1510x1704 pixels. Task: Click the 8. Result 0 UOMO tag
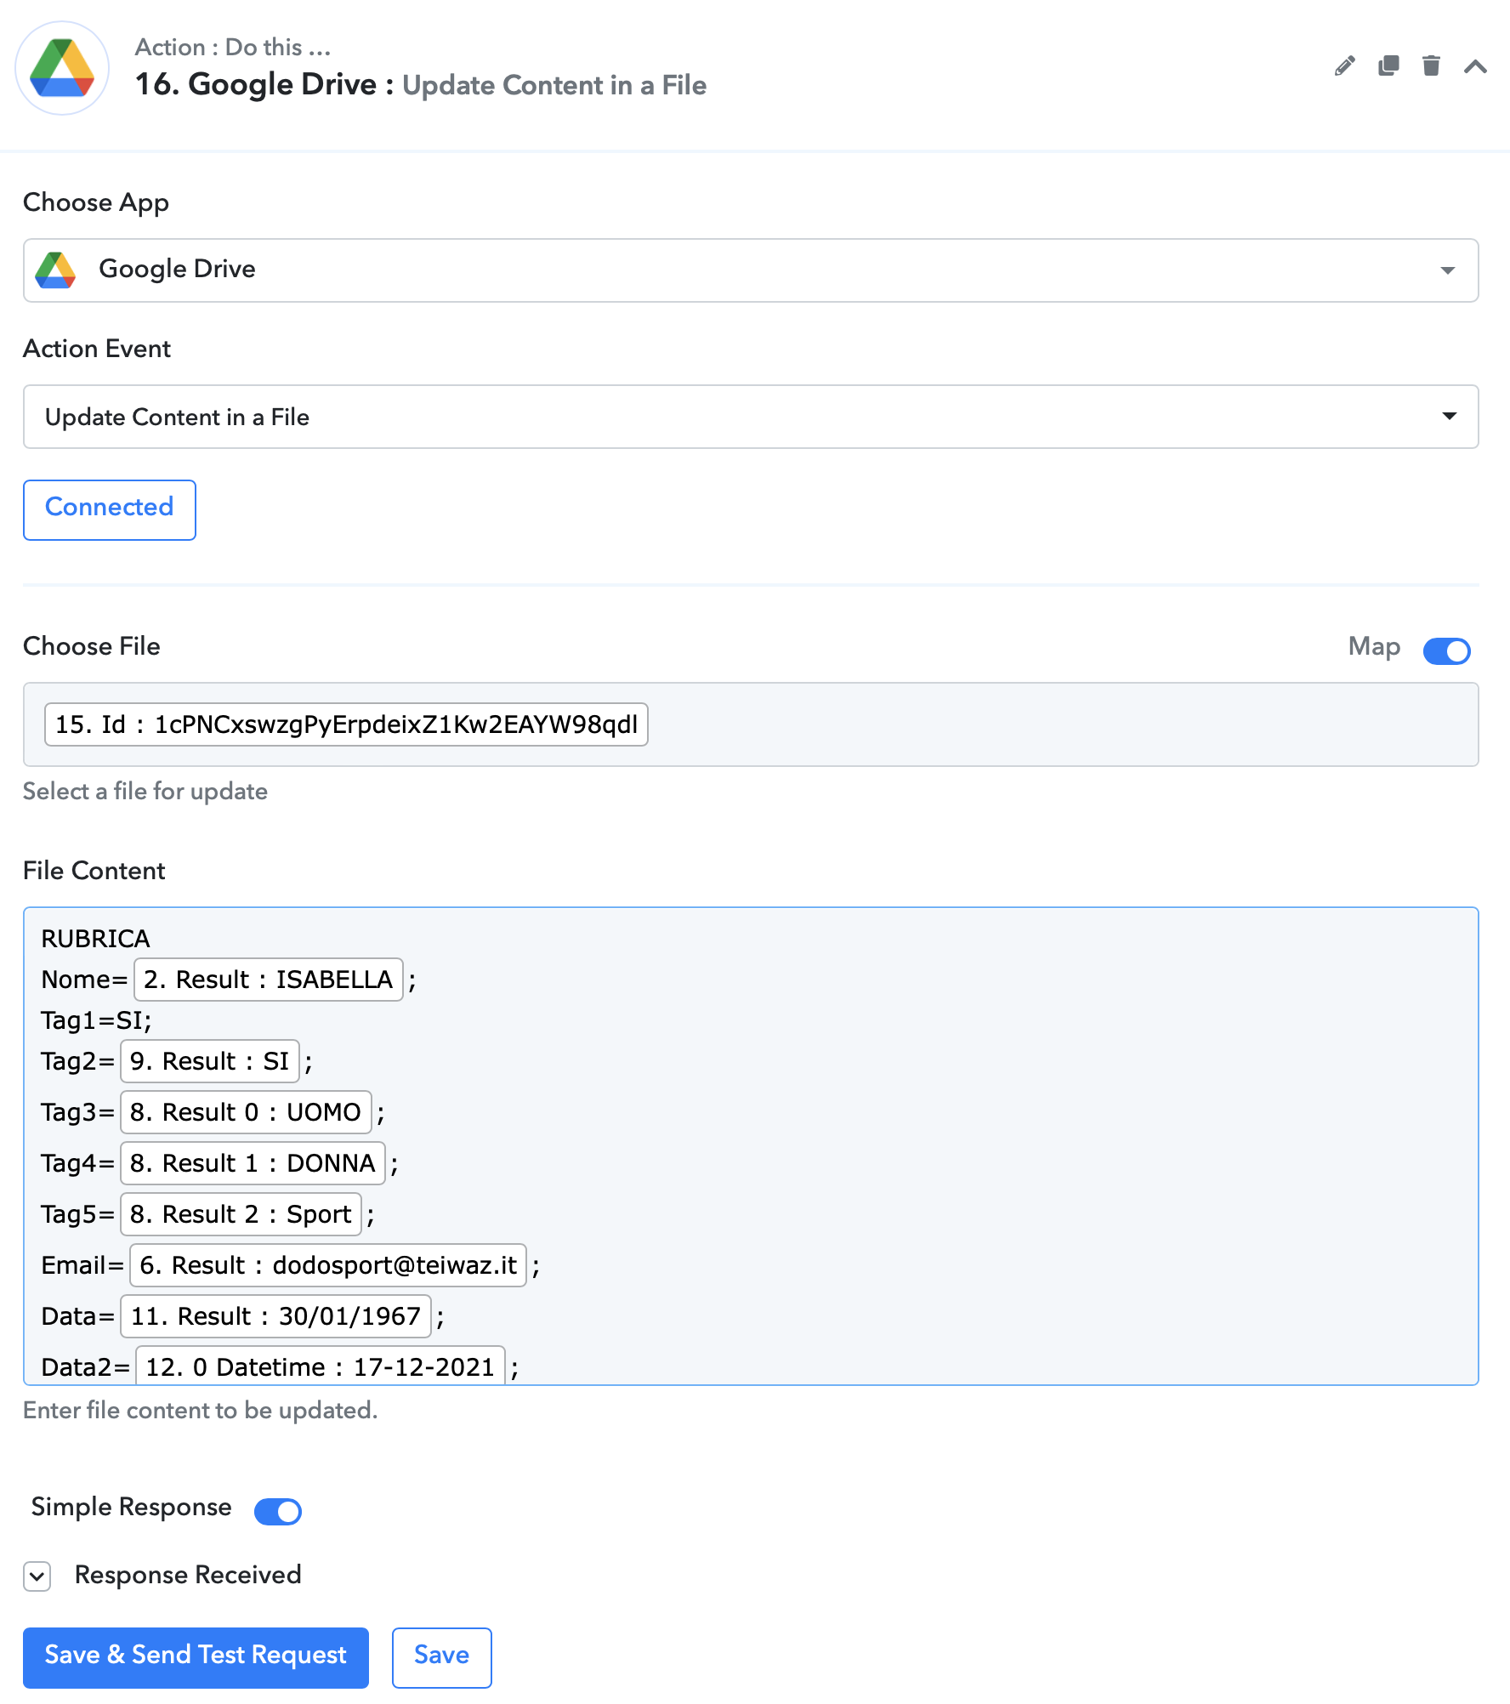click(x=246, y=1112)
